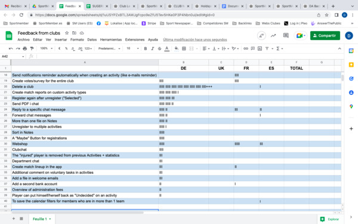Open the font family dropdown
This screenshot has width=358, height=224.
[109, 48]
